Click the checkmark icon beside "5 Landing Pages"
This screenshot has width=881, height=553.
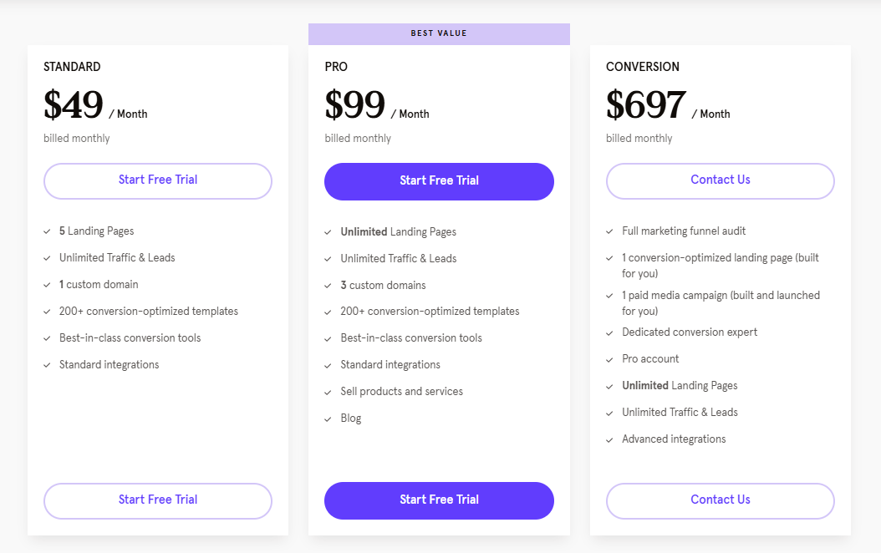48,231
